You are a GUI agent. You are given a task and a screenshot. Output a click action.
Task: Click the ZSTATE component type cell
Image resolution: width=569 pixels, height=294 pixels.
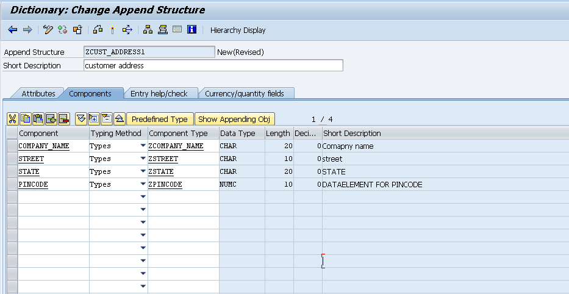pyautogui.click(x=183, y=171)
